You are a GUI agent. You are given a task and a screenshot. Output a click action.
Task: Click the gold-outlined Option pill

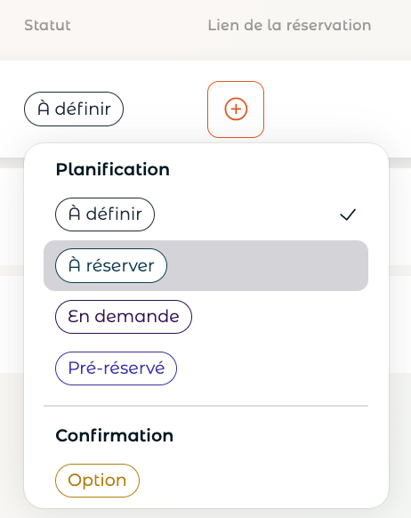pos(97,481)
